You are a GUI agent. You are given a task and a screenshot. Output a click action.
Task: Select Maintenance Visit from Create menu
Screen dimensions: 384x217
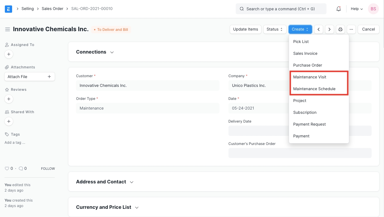310,77
